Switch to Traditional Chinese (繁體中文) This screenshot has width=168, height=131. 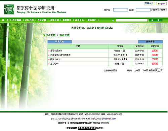(x=149, y=3)
